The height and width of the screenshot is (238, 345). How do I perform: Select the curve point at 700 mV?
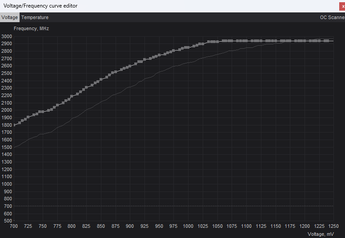pos(14,125)
